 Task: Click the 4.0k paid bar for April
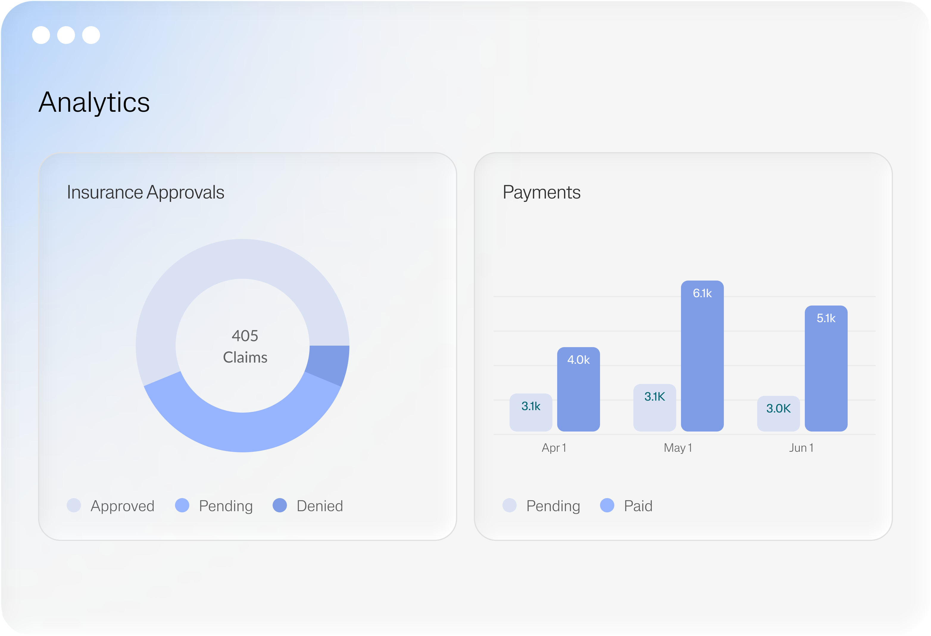pos(578,389)
